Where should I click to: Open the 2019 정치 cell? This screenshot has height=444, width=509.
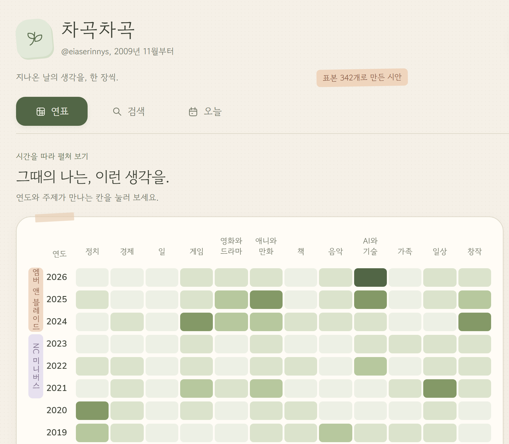click(92, 433)
